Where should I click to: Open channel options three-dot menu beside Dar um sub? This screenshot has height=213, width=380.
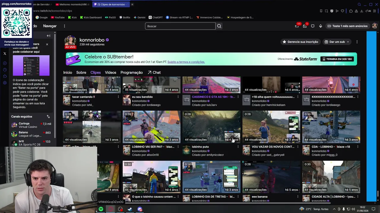357,42
